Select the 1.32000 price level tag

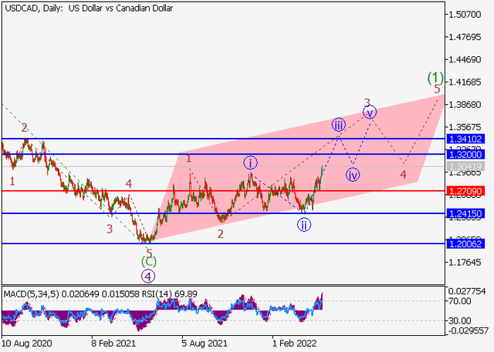(465, 154)
